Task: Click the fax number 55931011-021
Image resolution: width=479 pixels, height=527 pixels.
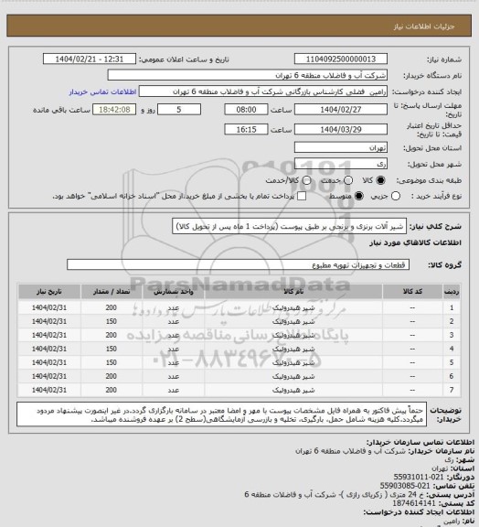Action: point(419,477)
